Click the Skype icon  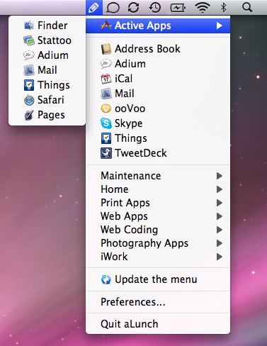tap(106, 123)
